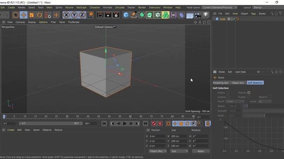Add a Floor/environment grid icon

pos(189,15)
